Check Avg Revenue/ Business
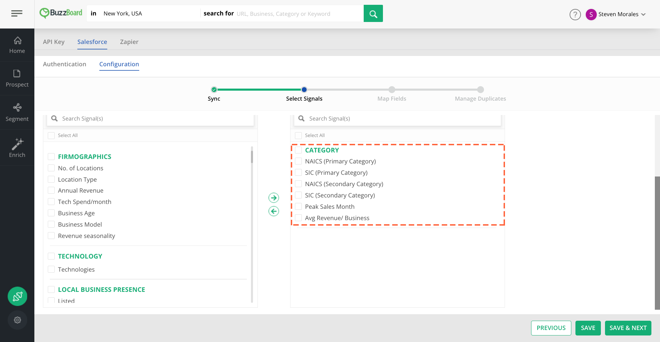The width and height of the screenshot is (660, 342). coord(298,218)
